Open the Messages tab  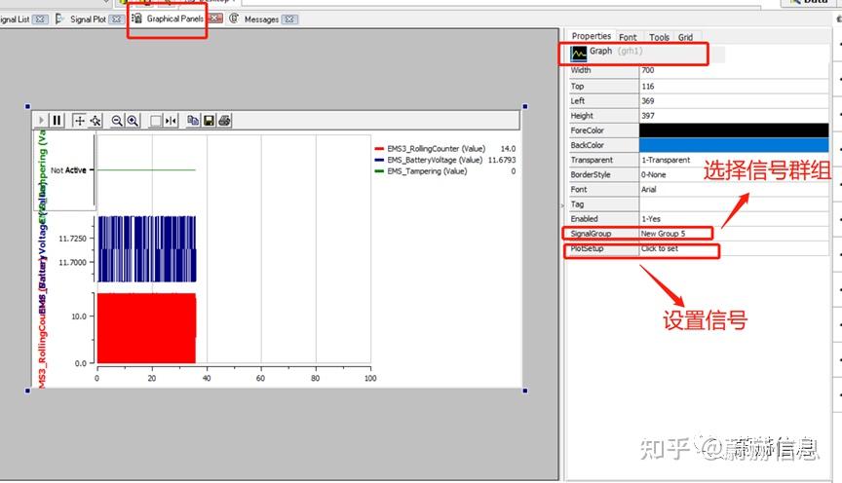point(261,19)
